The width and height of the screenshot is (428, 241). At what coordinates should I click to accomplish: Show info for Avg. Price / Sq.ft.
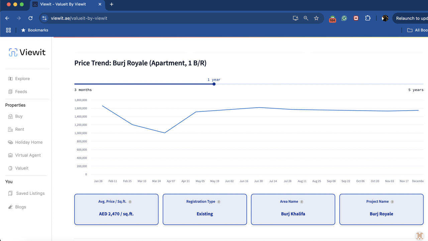(130, 202)
